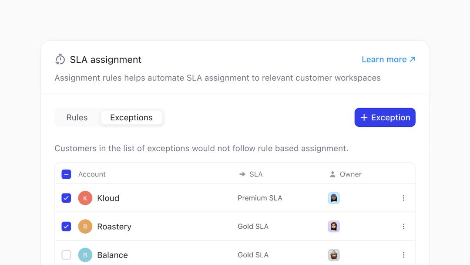Image resolution: width=470 pixels, height=265 pixels.
Task: Open the Roastery row more options menu
Action: (403, 227)
